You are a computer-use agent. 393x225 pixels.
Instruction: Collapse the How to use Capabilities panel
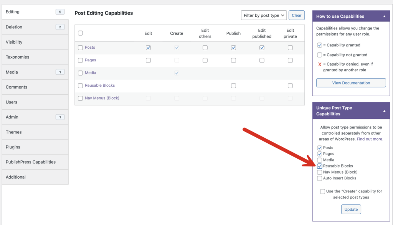click(384, 16)
